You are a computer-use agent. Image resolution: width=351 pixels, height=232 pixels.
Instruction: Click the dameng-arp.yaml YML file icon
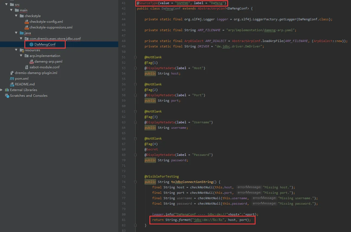point(31,62)
